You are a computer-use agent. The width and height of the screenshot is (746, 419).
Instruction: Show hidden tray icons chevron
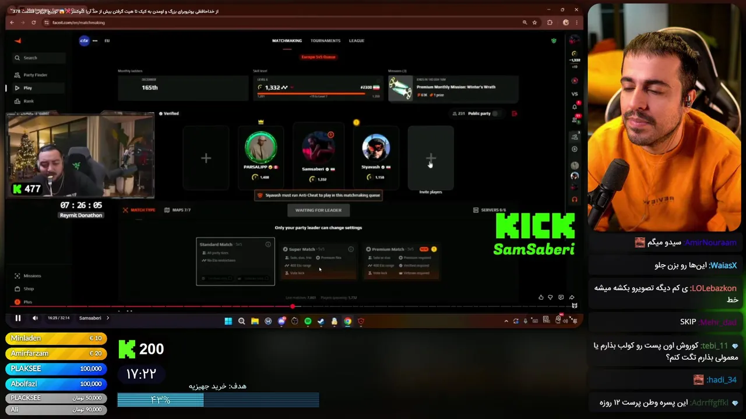tap(506, 321)
